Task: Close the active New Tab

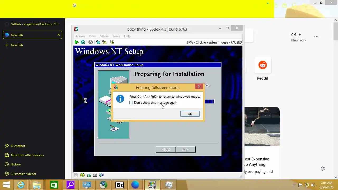Action: tap(59, 35)
